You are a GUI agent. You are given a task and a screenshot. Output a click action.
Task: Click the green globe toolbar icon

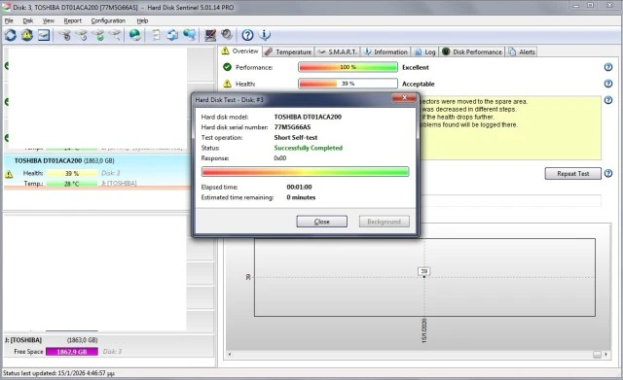point(135,35)
